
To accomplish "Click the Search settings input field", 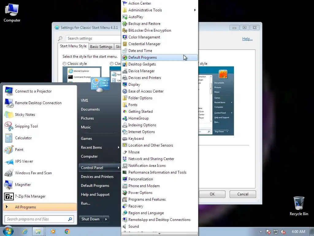I will (x=93, y=38).
